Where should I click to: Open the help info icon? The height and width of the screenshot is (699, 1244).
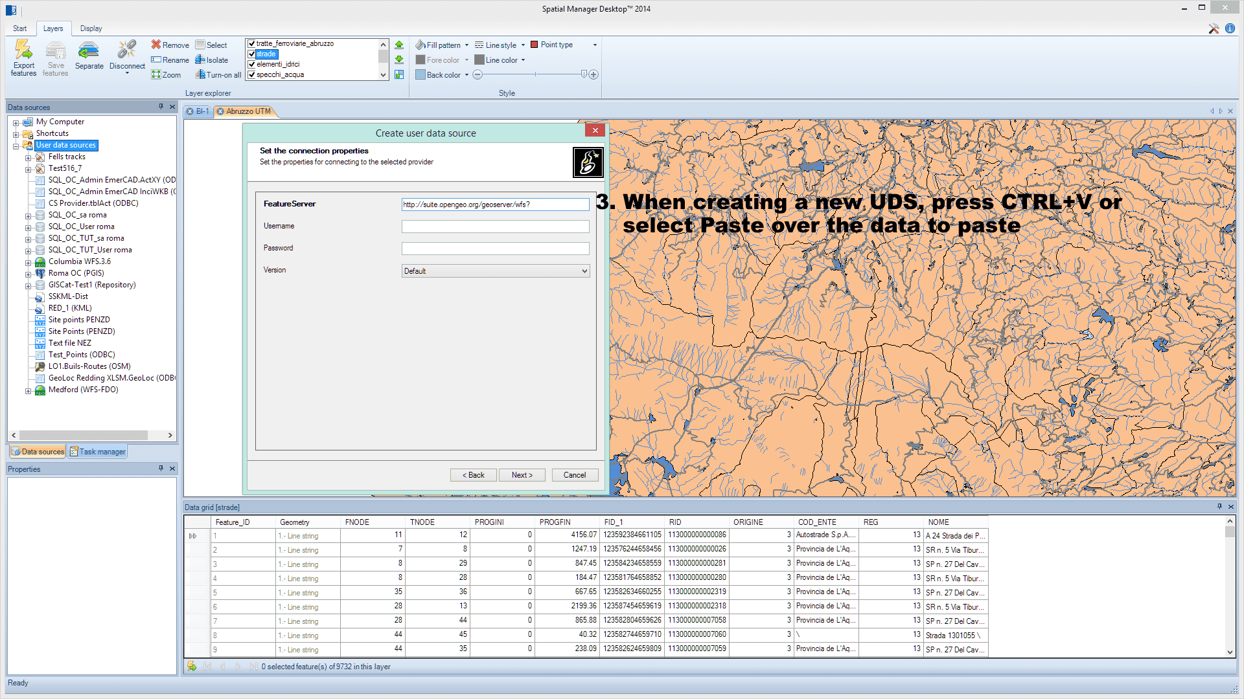point(1230,28)
